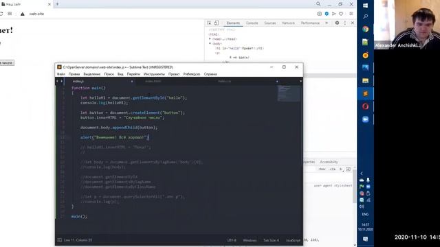Click browser shield ad-blocker icon
The width and height of the screenshot is (440, 247).
point(327,14)
